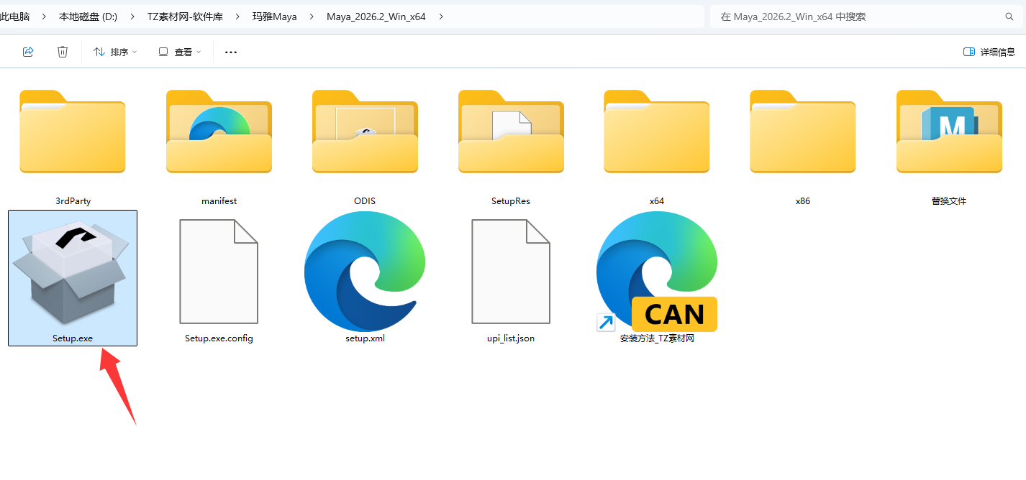Click the ODIS folder name
This screenshot has height=480, width=1026.
click(365, 201)
